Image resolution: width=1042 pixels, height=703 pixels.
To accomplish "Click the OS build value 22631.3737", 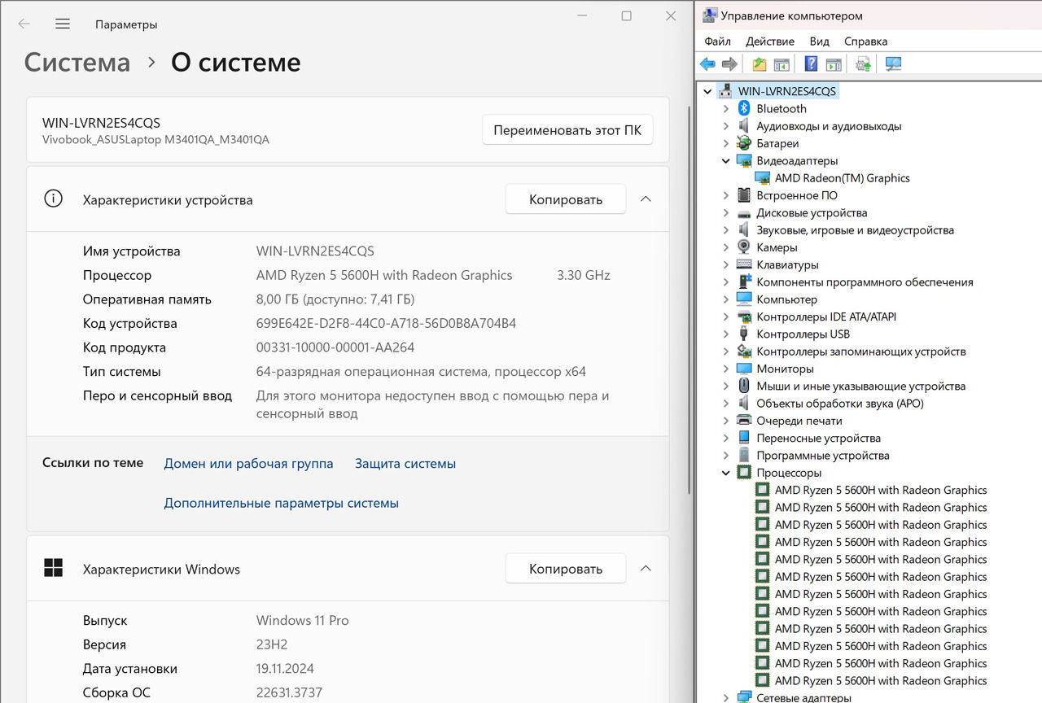I will coord(289,692).
